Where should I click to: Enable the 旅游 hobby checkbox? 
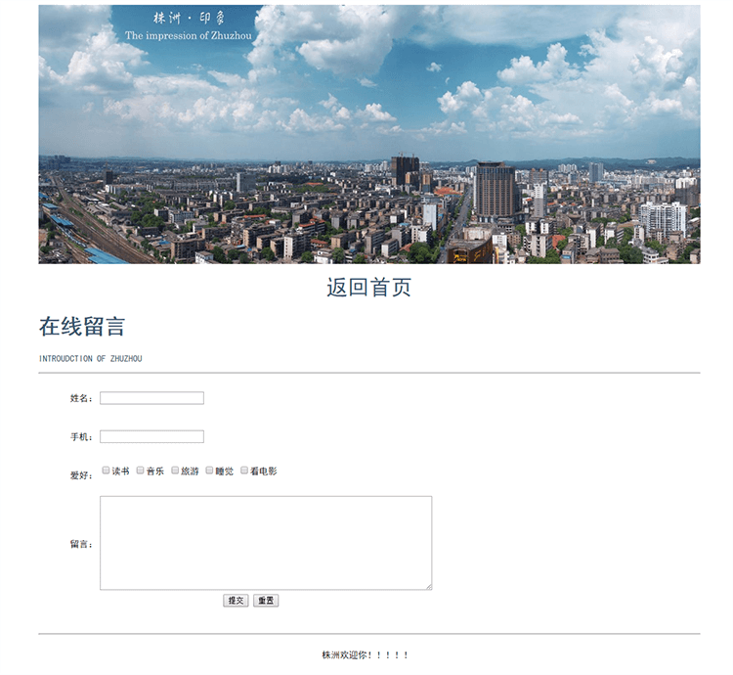(175, 471)
